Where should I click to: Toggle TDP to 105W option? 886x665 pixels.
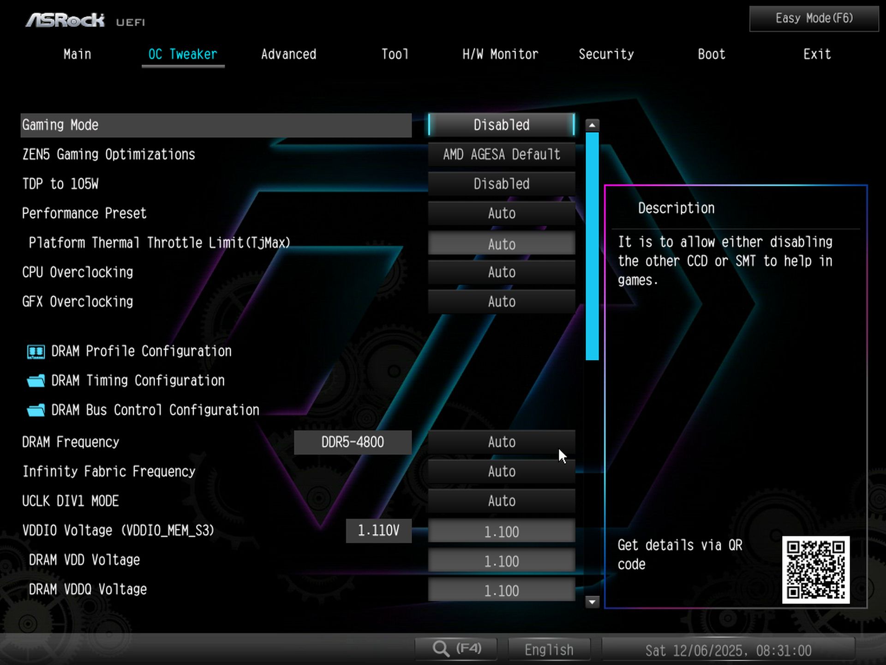point(502,183)
